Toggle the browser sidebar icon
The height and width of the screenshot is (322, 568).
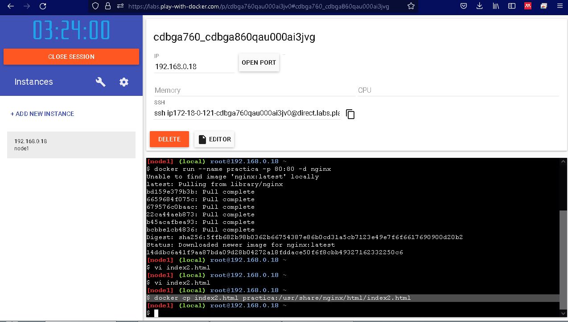[x=511, y=6]
